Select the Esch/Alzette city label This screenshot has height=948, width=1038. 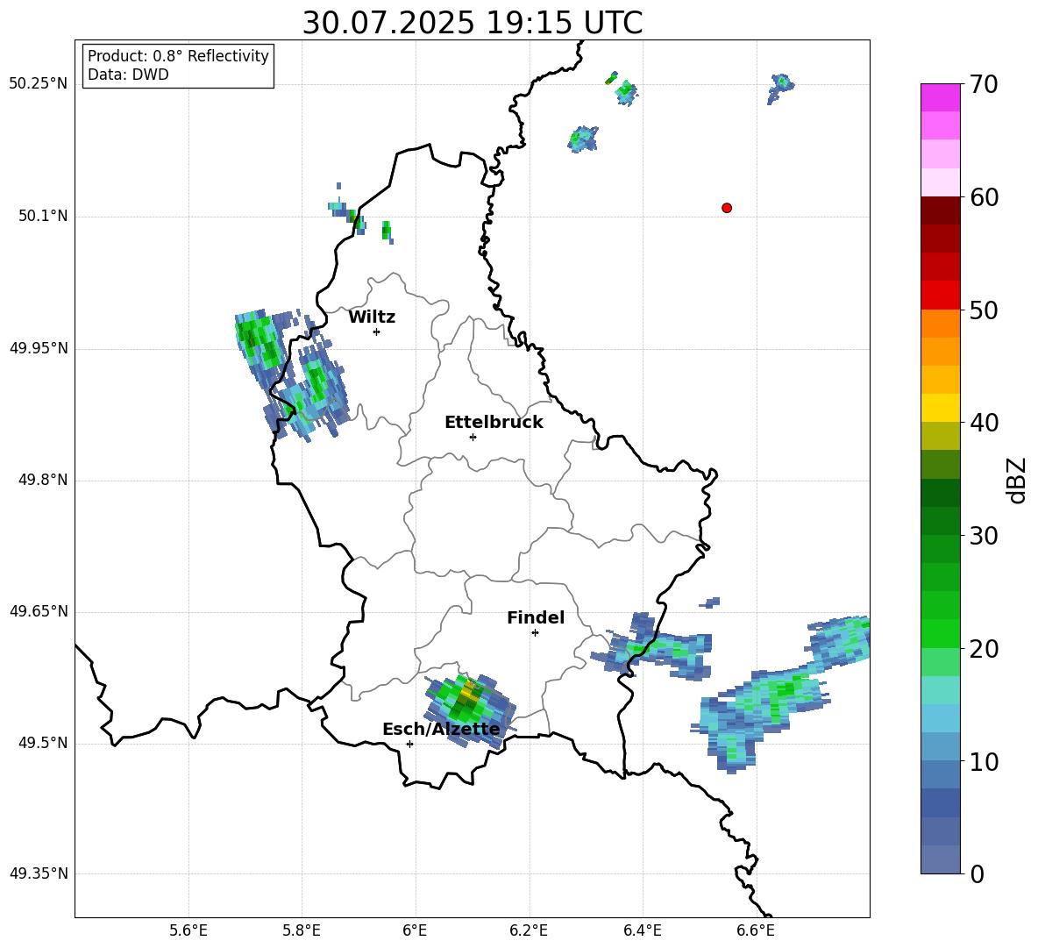point(441,729)
